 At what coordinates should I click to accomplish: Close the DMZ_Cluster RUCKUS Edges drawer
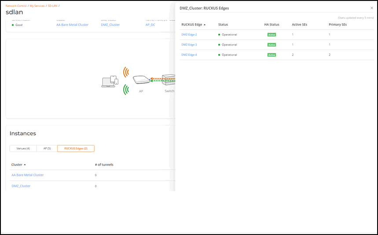point(372,8)
